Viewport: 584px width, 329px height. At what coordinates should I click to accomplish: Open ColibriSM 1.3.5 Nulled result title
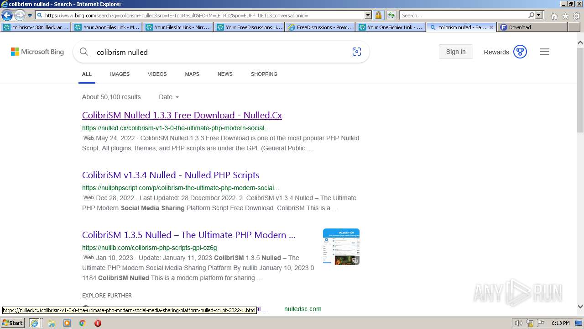coord(189,235)
